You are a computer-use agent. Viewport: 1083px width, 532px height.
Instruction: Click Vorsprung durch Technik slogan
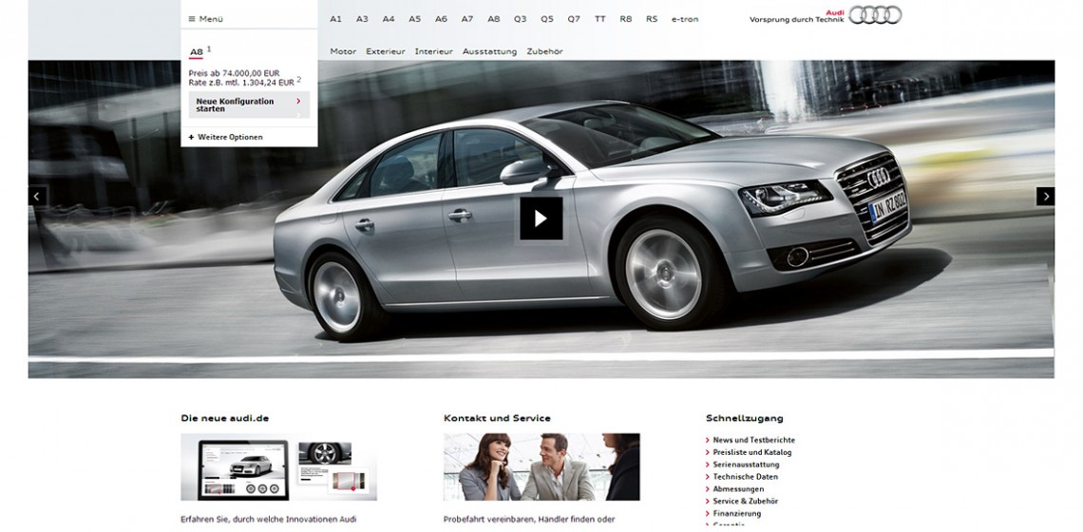[x=796, y=20]
